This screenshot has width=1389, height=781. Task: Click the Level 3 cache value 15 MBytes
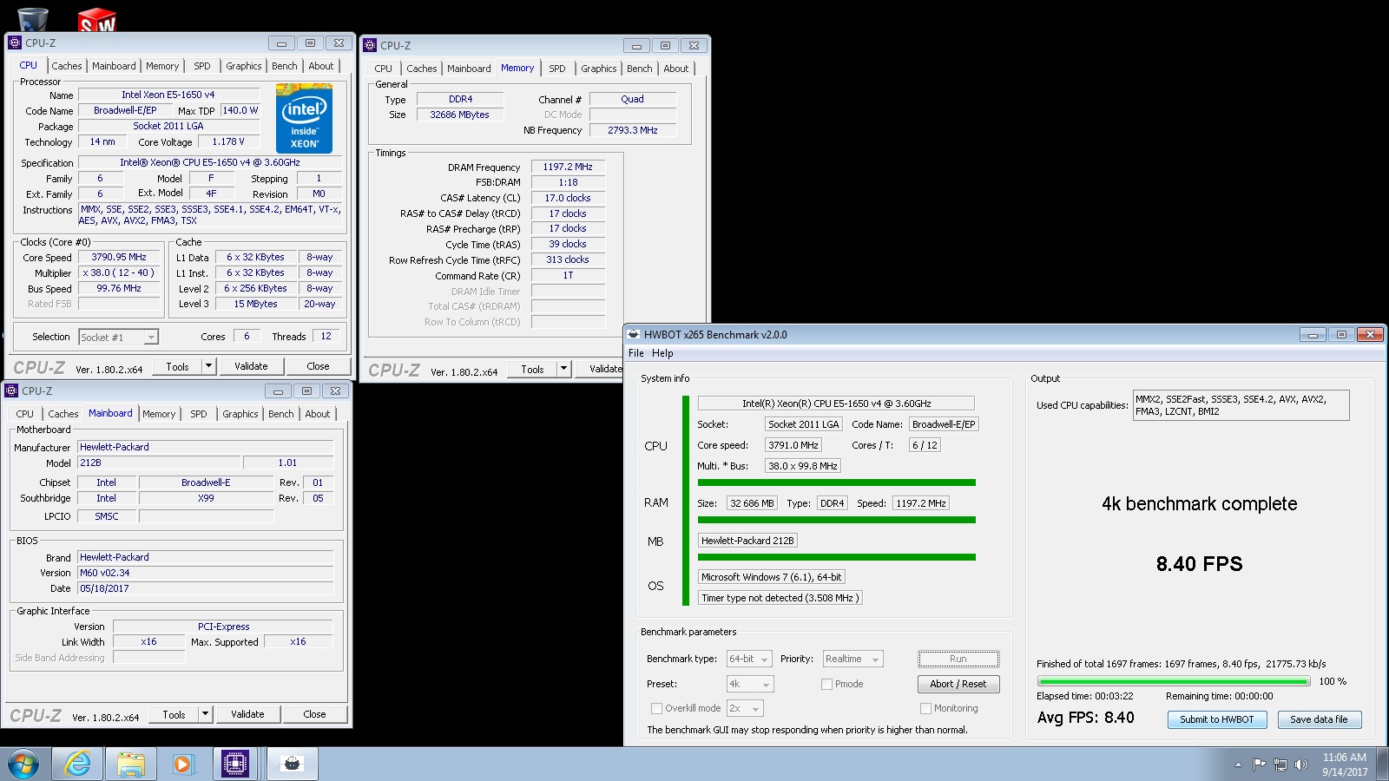tap(255, 304)
